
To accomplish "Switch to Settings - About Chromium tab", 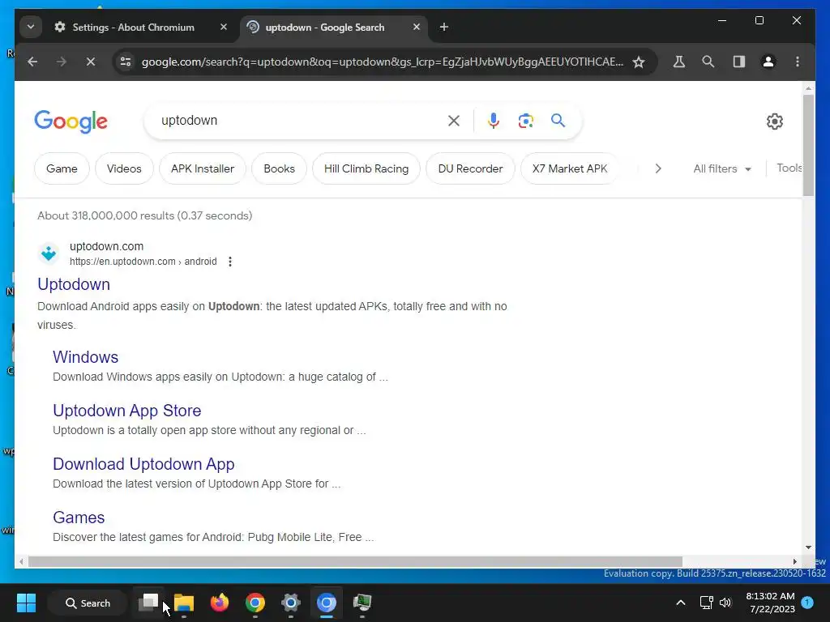I will tap(134, 27).
